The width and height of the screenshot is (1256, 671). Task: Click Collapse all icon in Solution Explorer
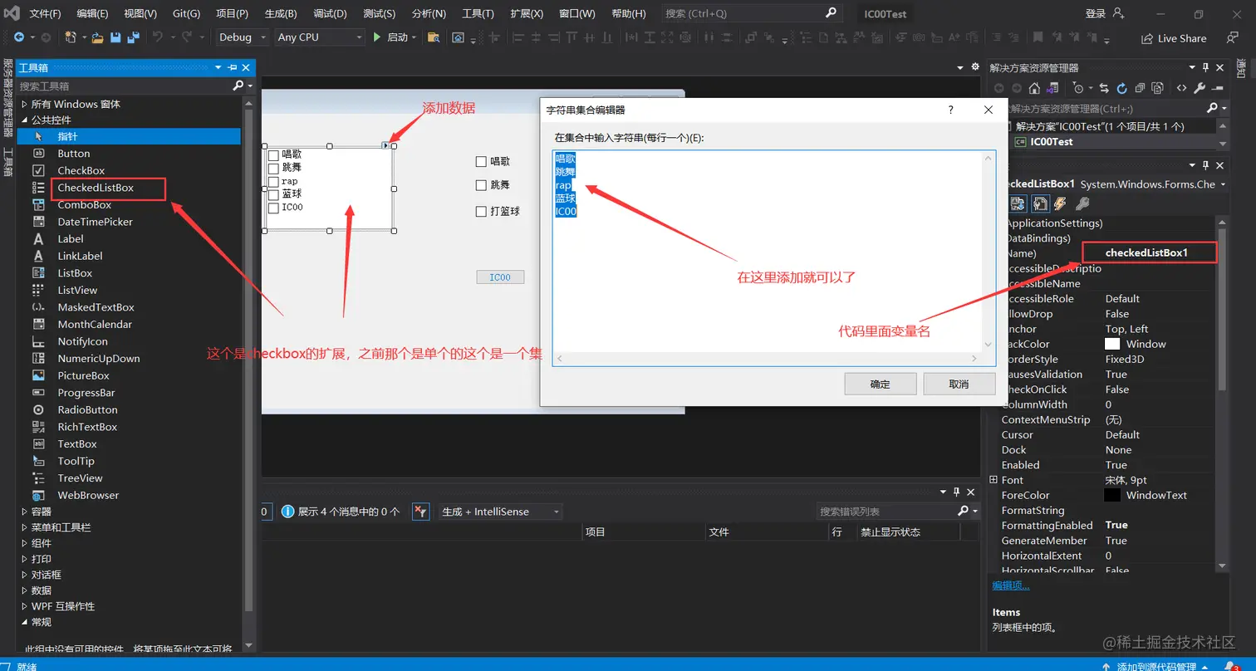click(x=1140, y=88)
